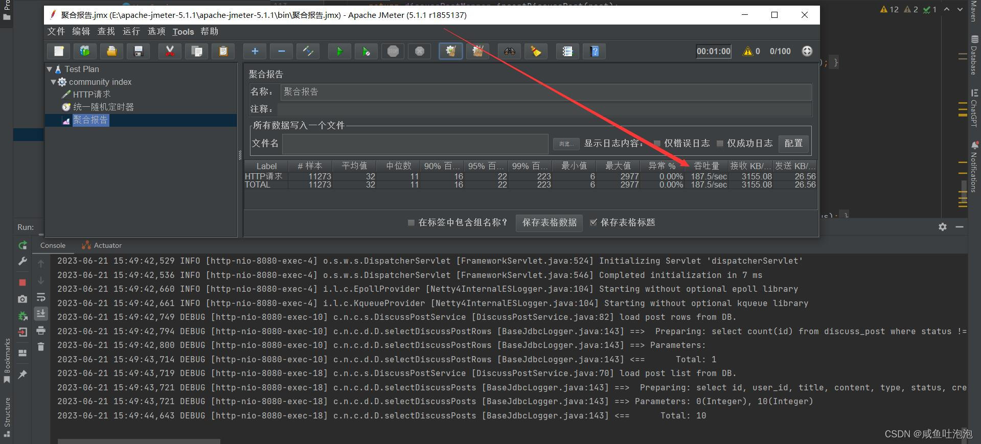Hide the IDE Run tool window
This screenshot has height=444, width=981.
coord(960,227)
